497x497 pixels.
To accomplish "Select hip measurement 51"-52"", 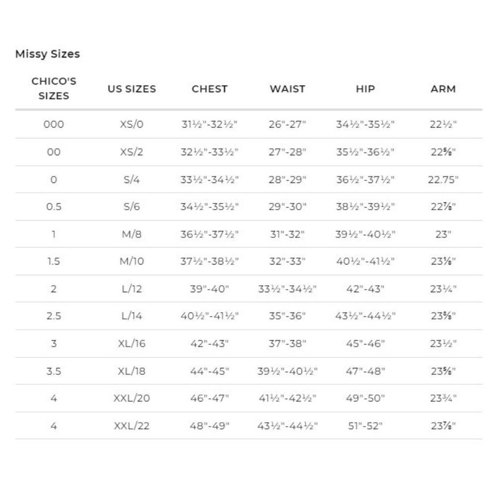I will coord(365,426).
